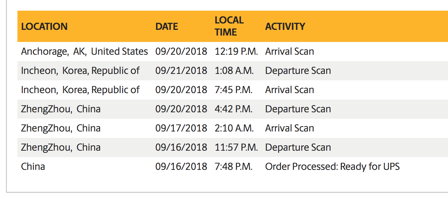Select the 1:08 A.M. time entry
The height and width of the screenshot is (199, 448).
coord(234,71)
